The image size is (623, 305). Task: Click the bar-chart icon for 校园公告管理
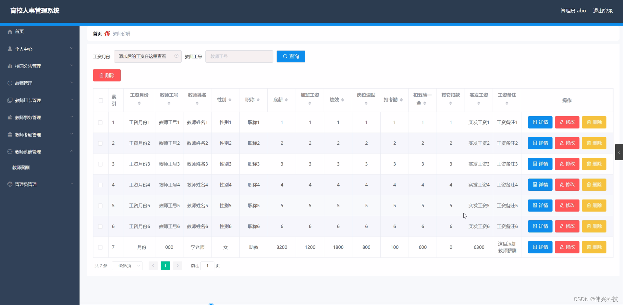coord(10,66)
